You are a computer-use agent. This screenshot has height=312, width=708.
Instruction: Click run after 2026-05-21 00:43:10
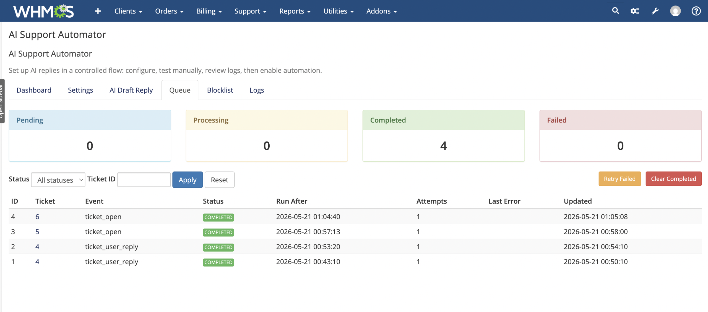pos(308,262)
